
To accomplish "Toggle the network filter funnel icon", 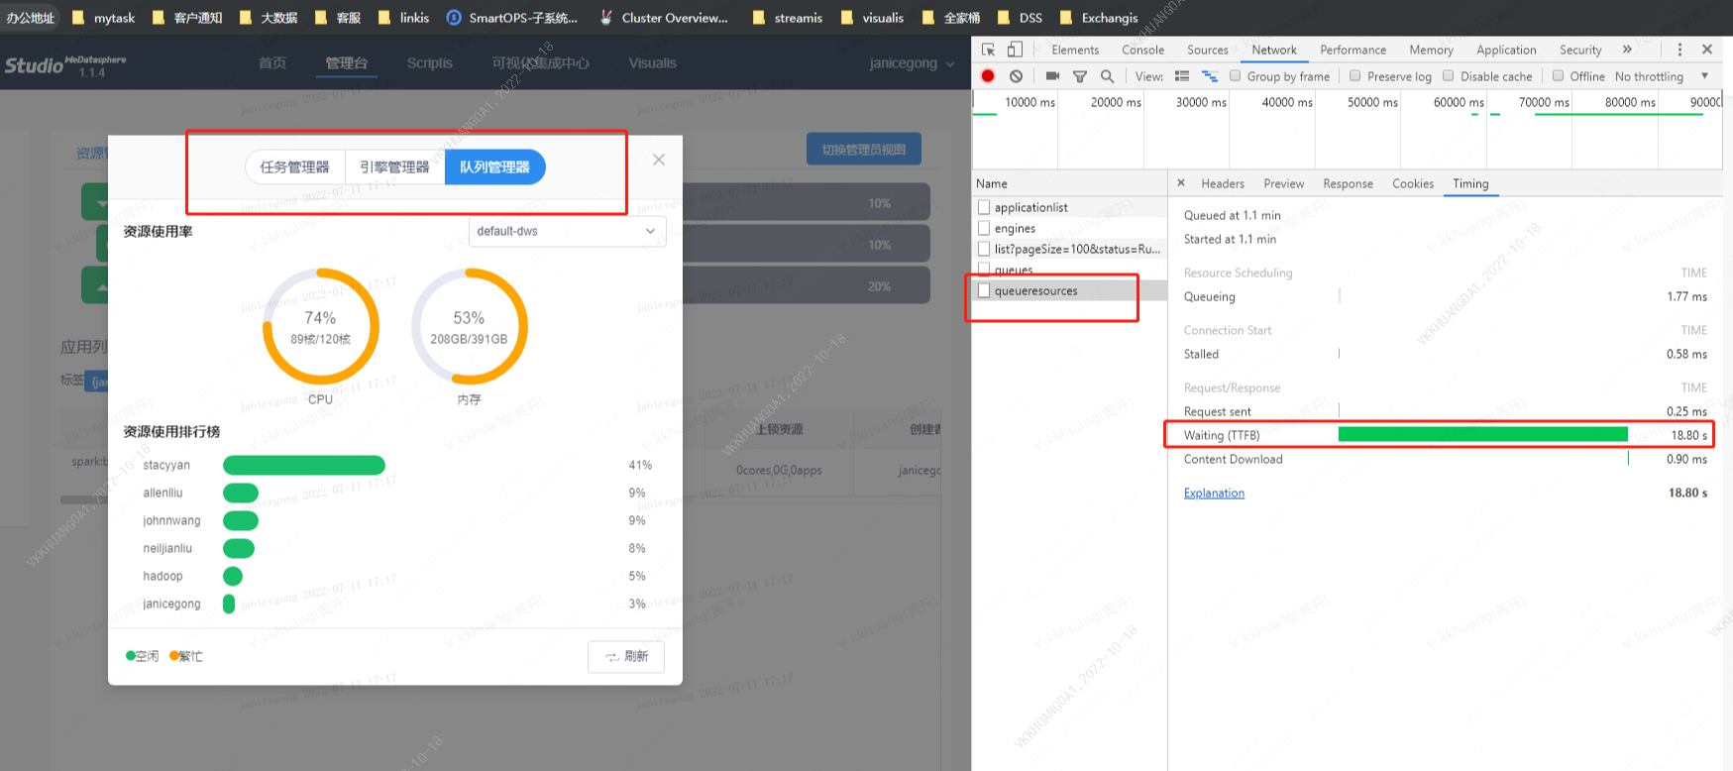I will click(x=1080, y=76).
